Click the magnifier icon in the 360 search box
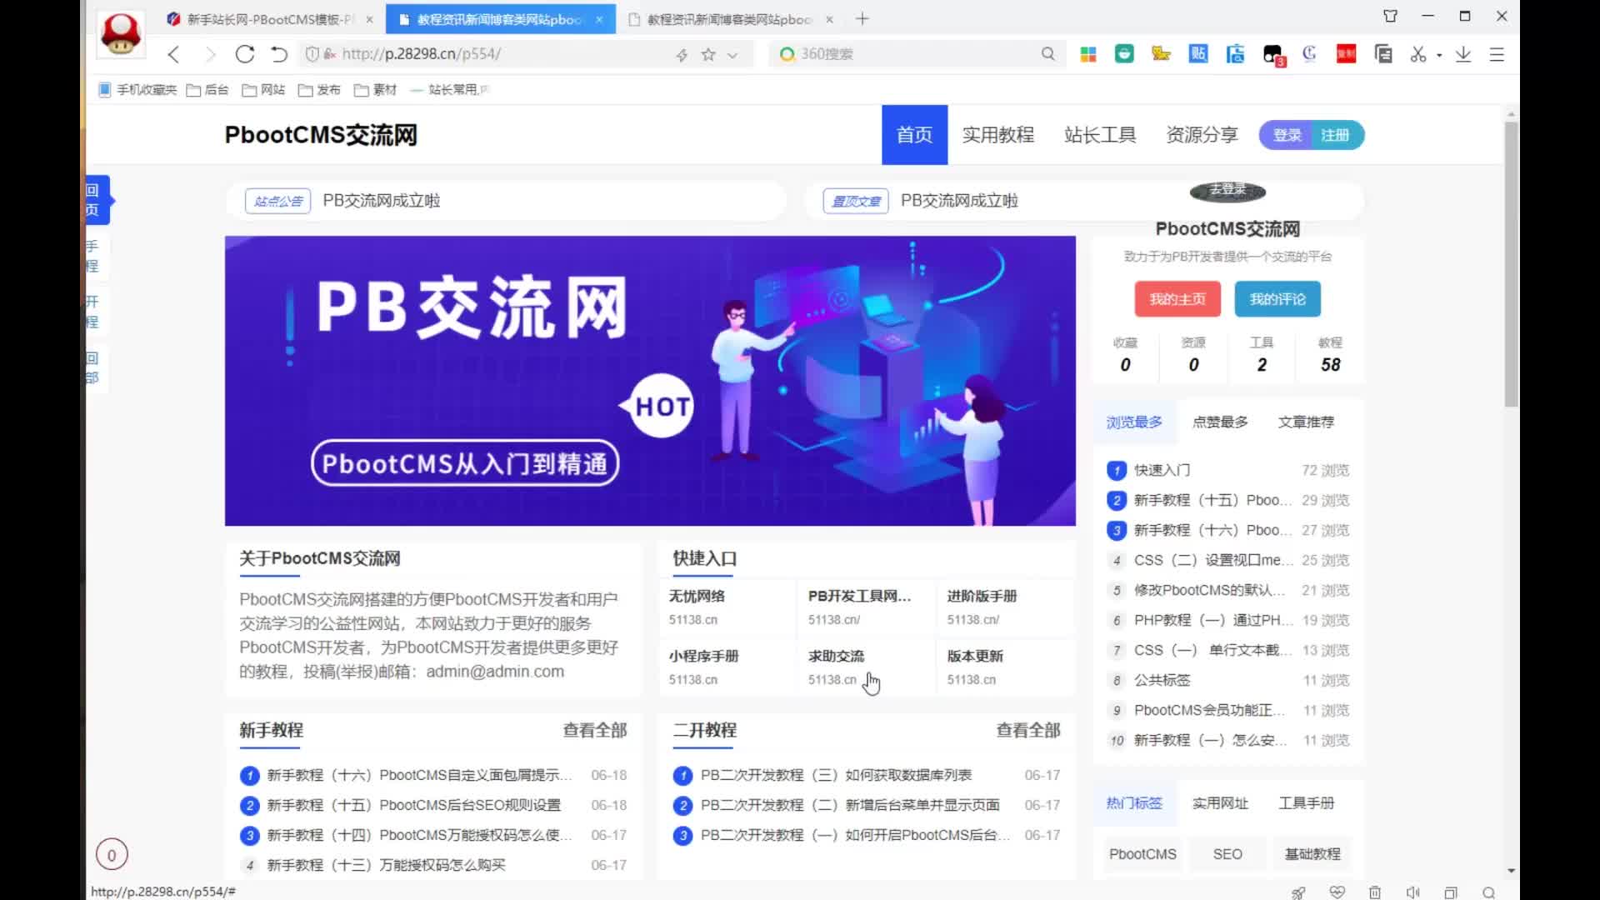 (1047, 54)
